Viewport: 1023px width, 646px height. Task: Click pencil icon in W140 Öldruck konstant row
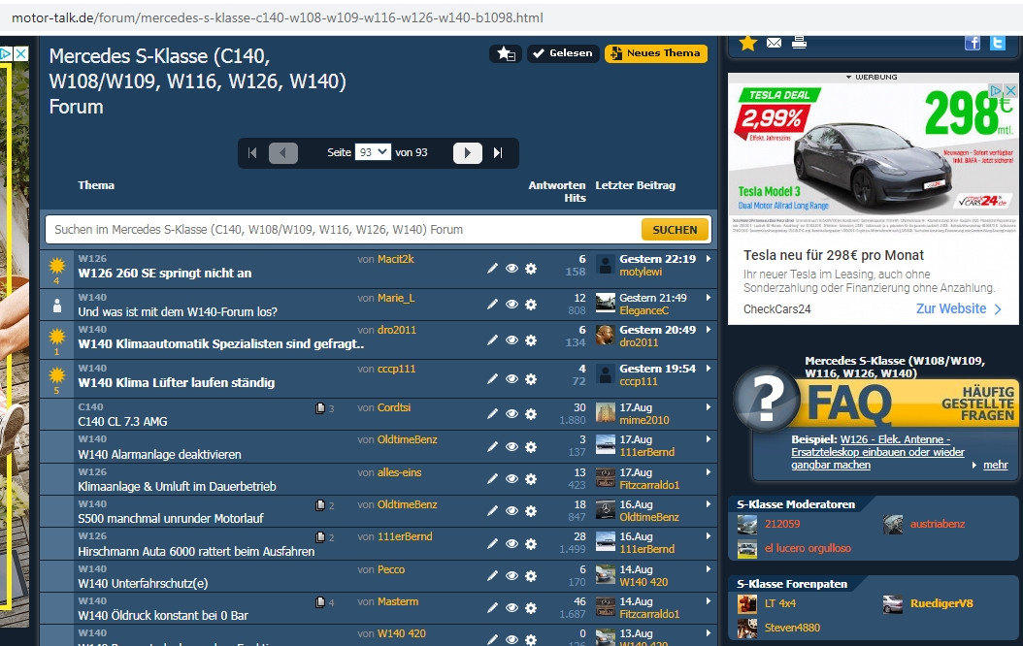tap(493, 608)
